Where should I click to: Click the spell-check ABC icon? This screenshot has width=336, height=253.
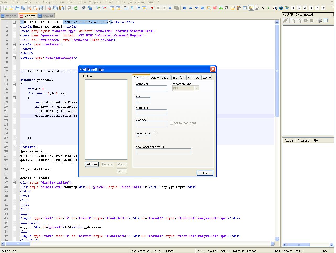[x=287, y=8]
